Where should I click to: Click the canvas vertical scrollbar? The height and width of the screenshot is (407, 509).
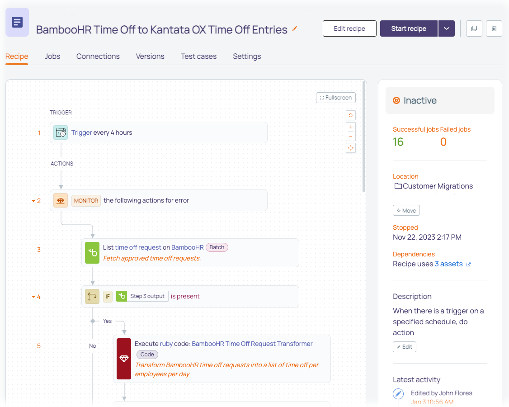(x=364, y=137)
